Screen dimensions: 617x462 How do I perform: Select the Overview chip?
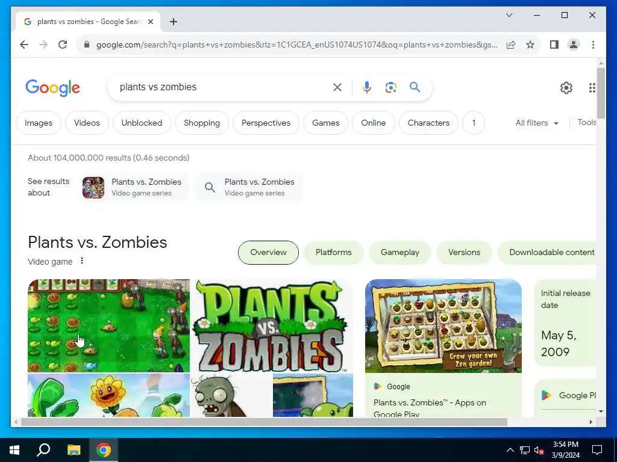click(x=268, y=253)
